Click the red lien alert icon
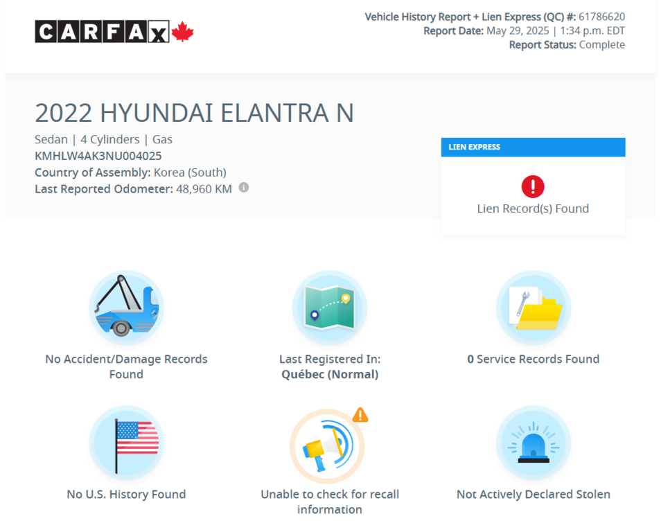The width and height of the screenshot is (661, 532). click(533, 186)
